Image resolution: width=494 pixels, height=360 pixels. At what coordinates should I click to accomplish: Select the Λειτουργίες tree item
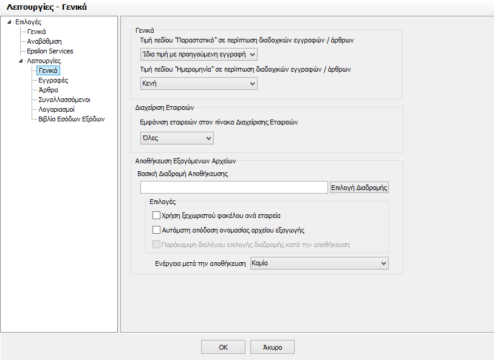pos(44,61)
